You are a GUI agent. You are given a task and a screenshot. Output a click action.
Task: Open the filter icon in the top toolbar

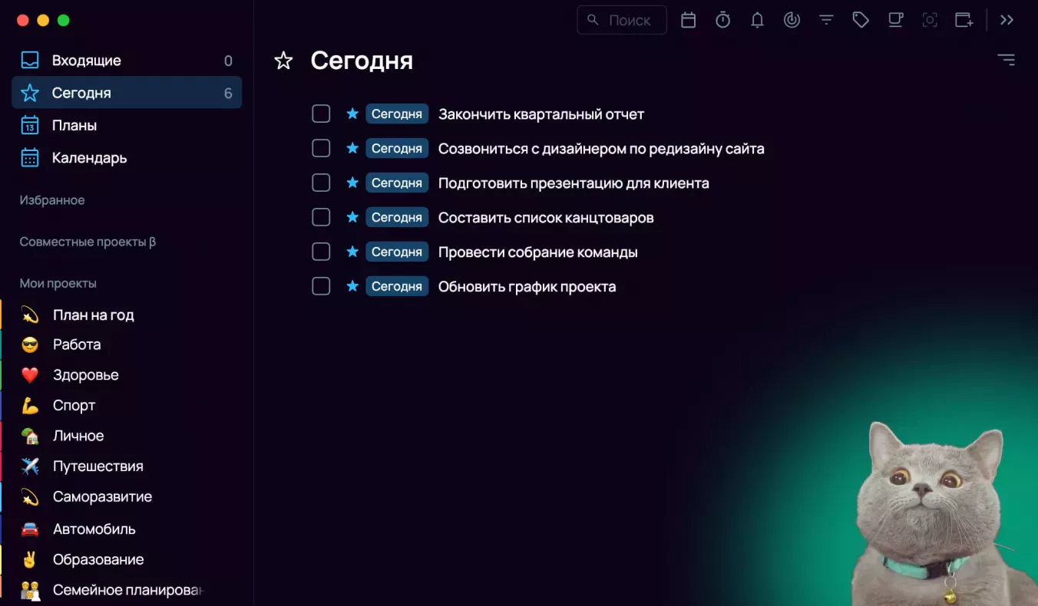coord(826,20)
